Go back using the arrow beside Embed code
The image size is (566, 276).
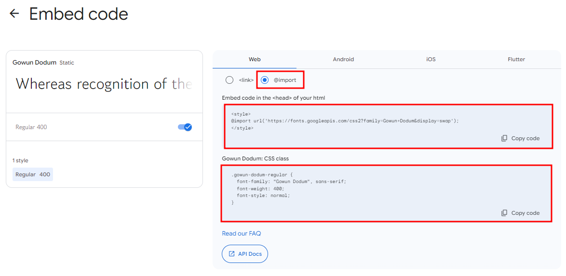click(x=14, y=14)
